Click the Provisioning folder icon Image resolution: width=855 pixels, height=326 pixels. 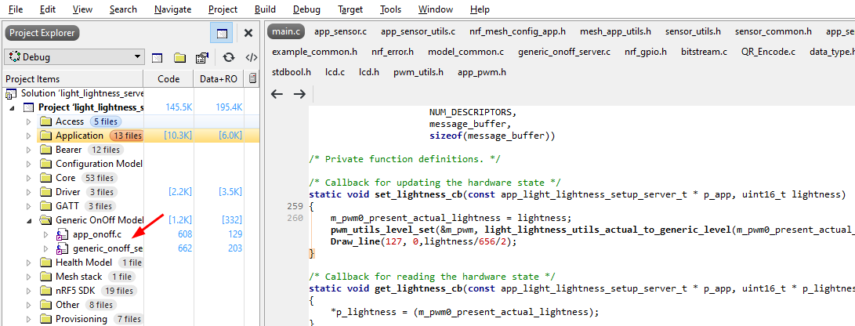coord(45,319)
